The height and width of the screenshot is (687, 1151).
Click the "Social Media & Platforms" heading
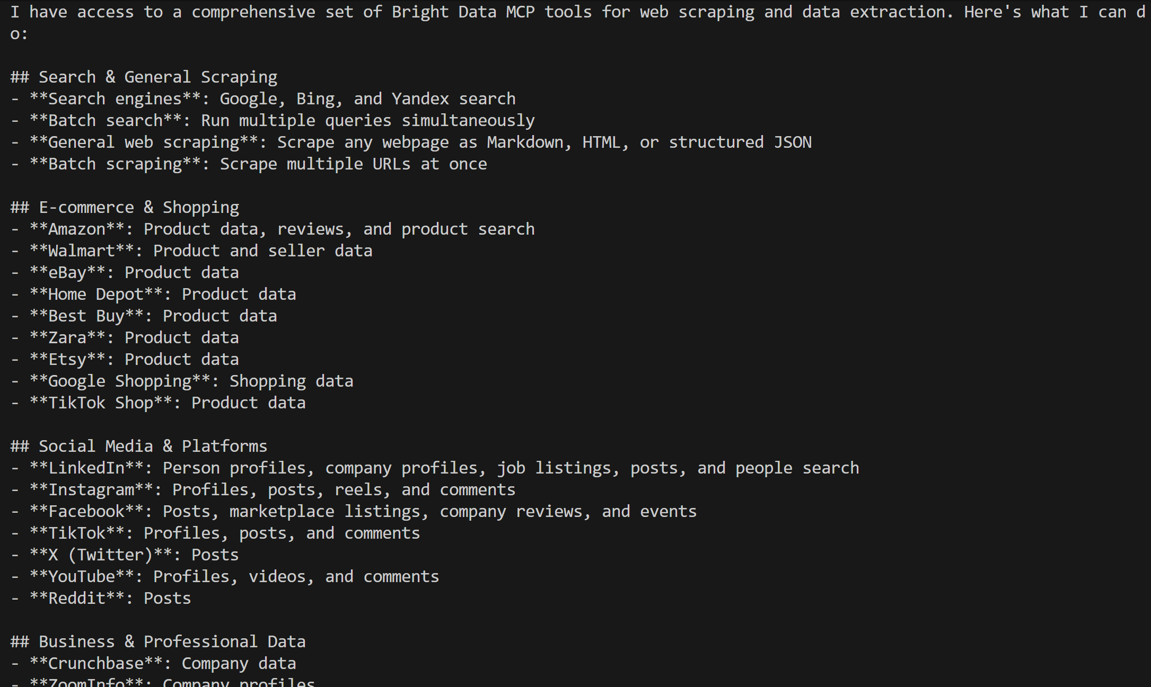coord(152,447)
